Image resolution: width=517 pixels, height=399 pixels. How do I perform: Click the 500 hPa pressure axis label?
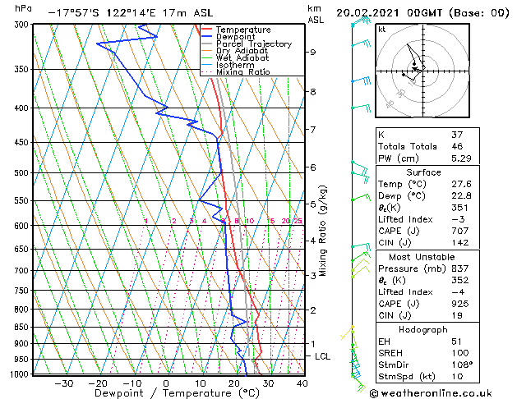click(23, 173)
